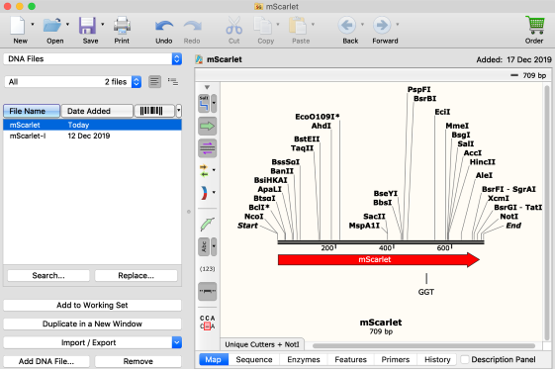Click the Print icon
This screenshot has width=555, height=371.
click(x=122, y=26)
